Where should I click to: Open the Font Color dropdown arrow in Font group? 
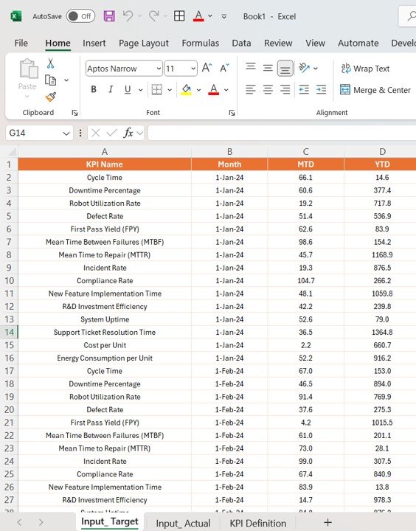[226, 90]
